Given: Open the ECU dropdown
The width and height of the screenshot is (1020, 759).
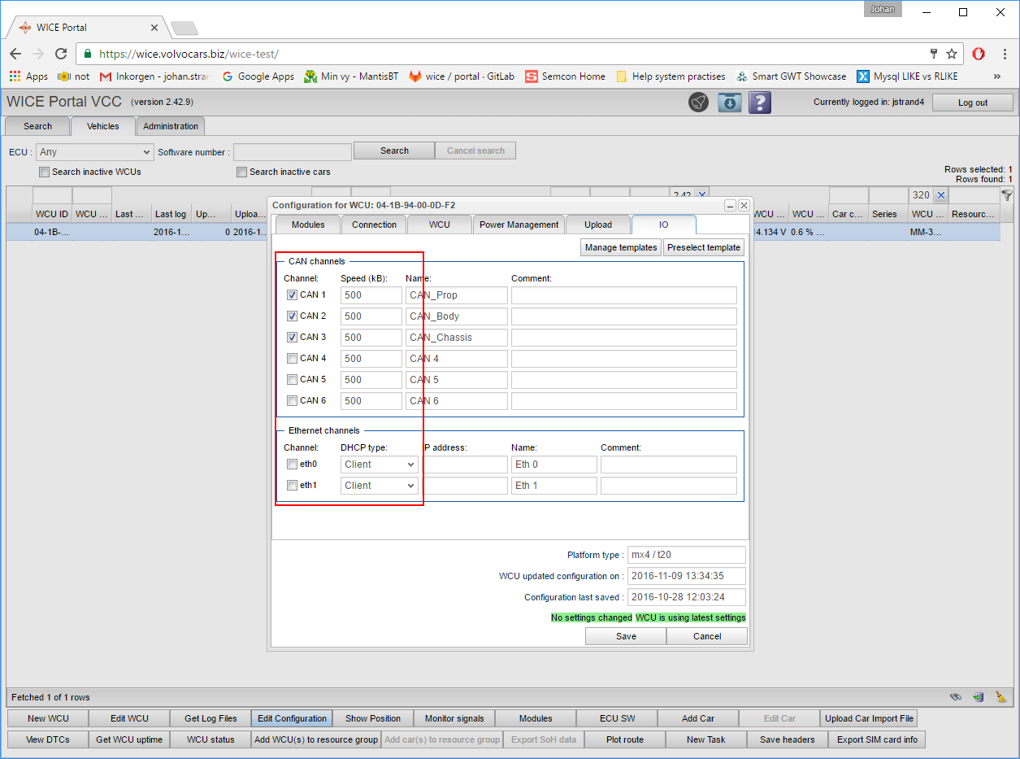Looking at the screenshot, I should pos(95,152).
